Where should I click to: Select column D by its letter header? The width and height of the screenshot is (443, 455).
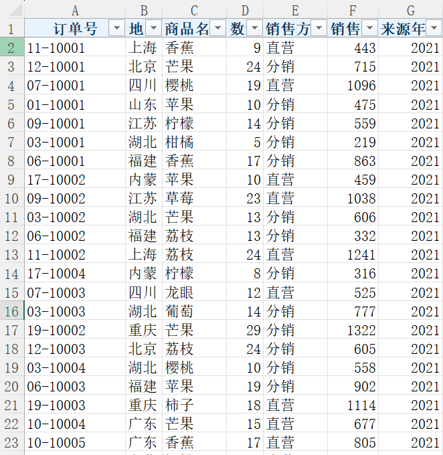244,10
